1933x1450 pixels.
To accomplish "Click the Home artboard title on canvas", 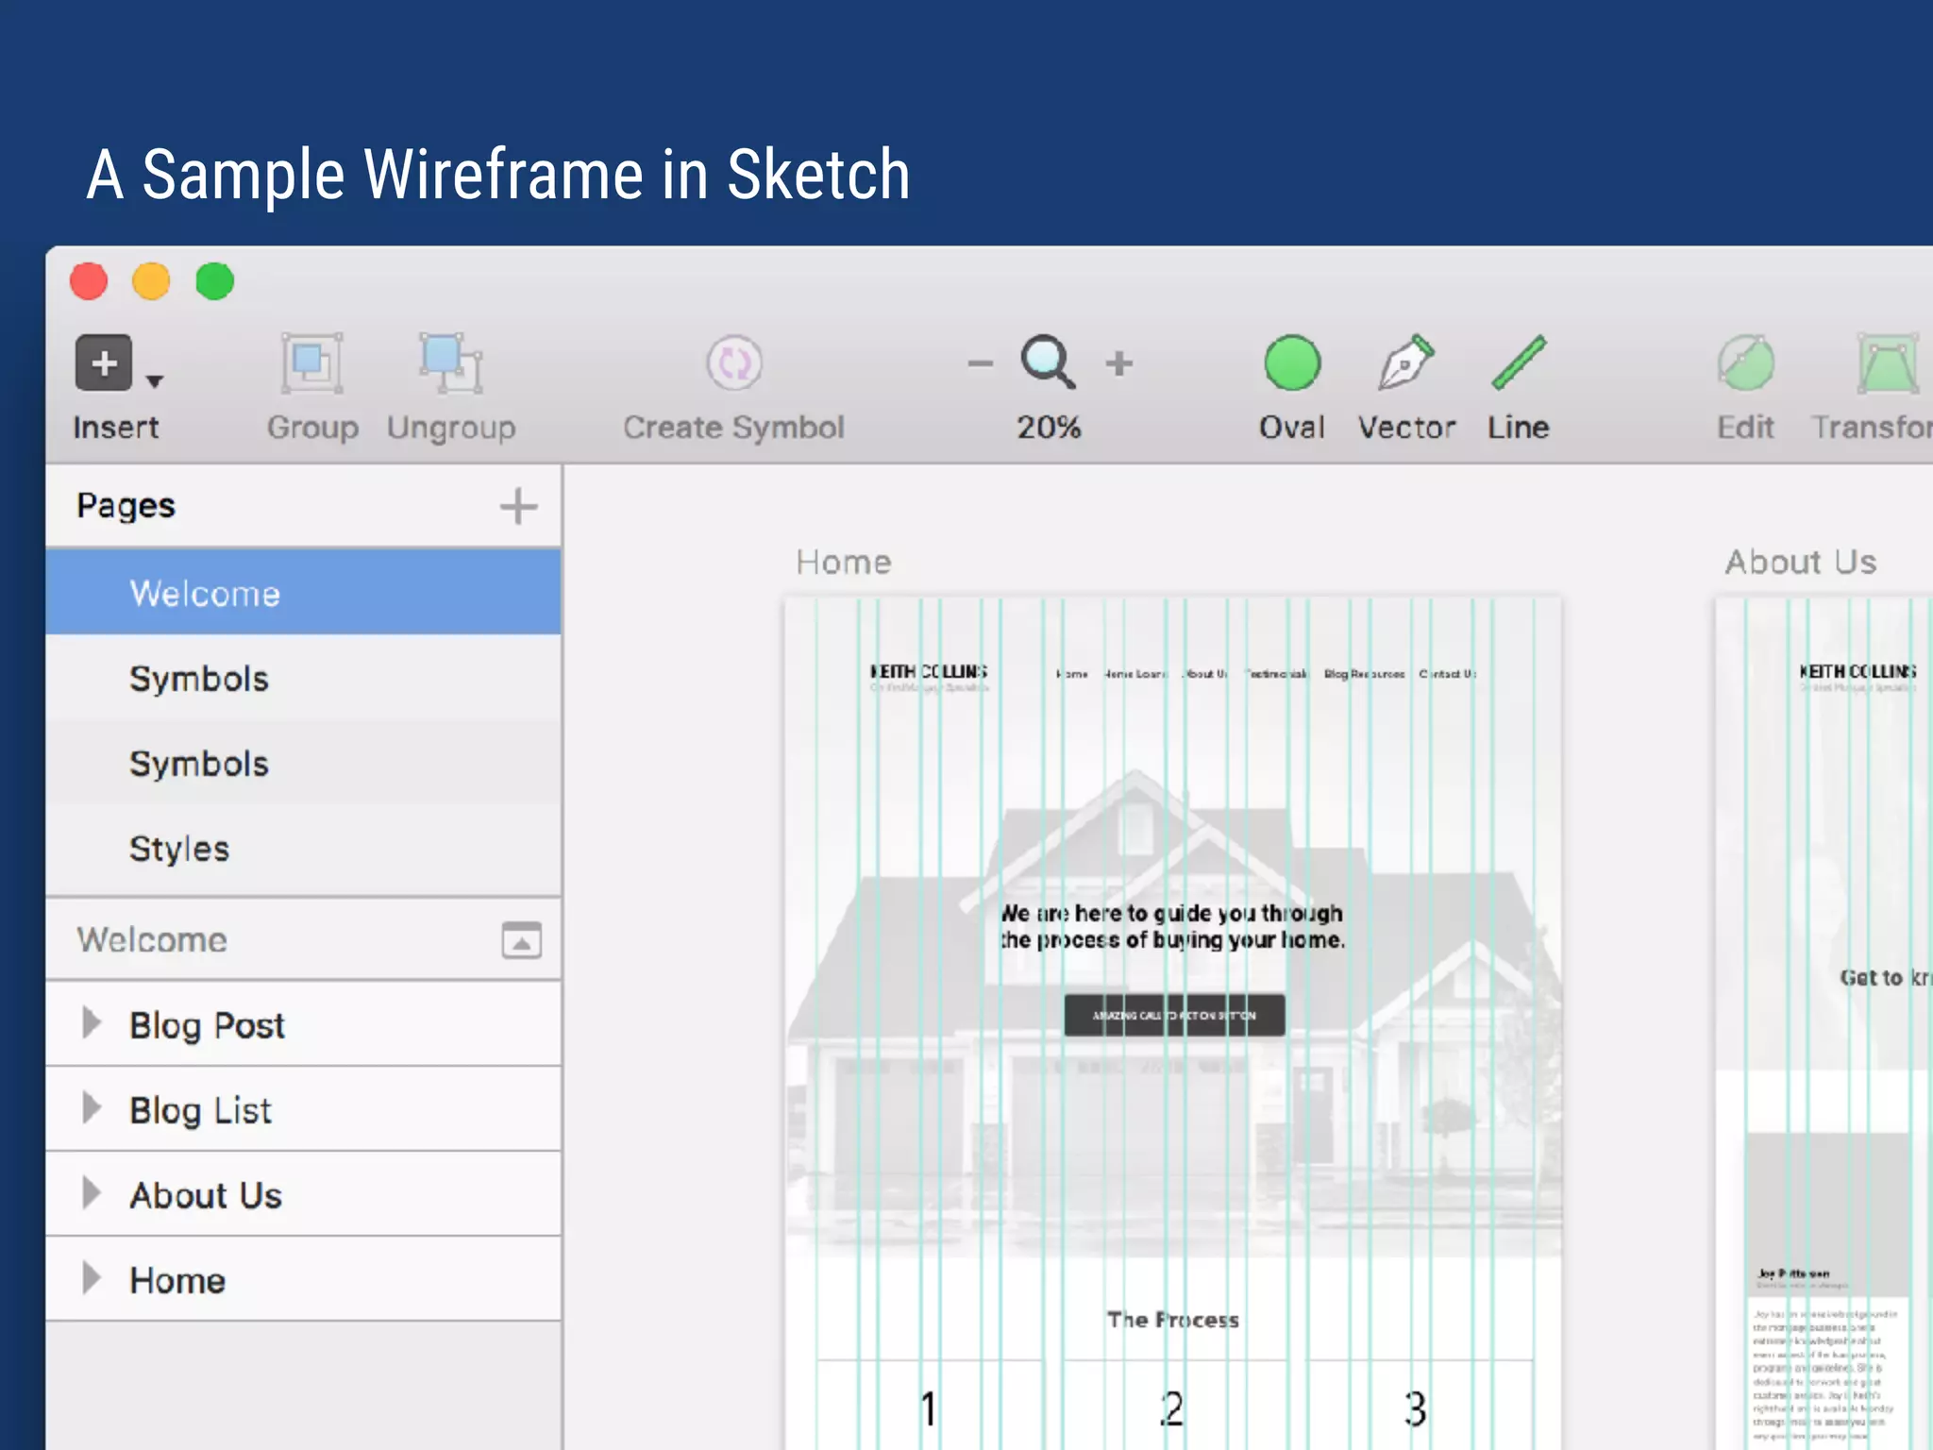I will [x=844, y=562].
